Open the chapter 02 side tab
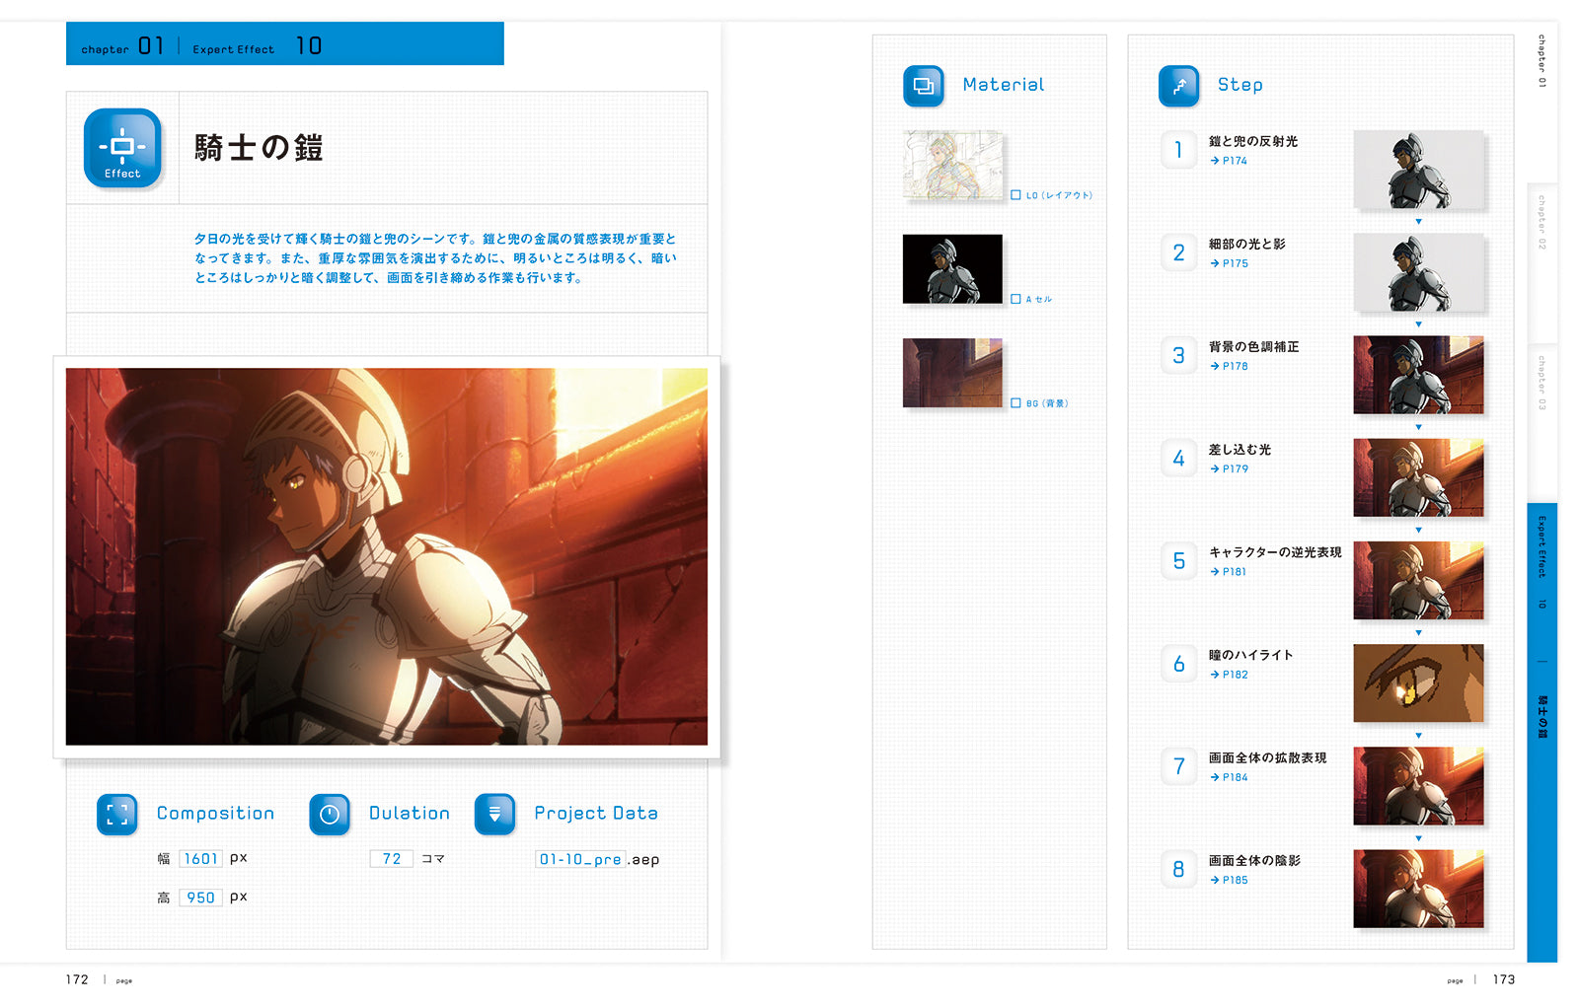This screenshot has width=1579, height=1006. coord(1542,261)
